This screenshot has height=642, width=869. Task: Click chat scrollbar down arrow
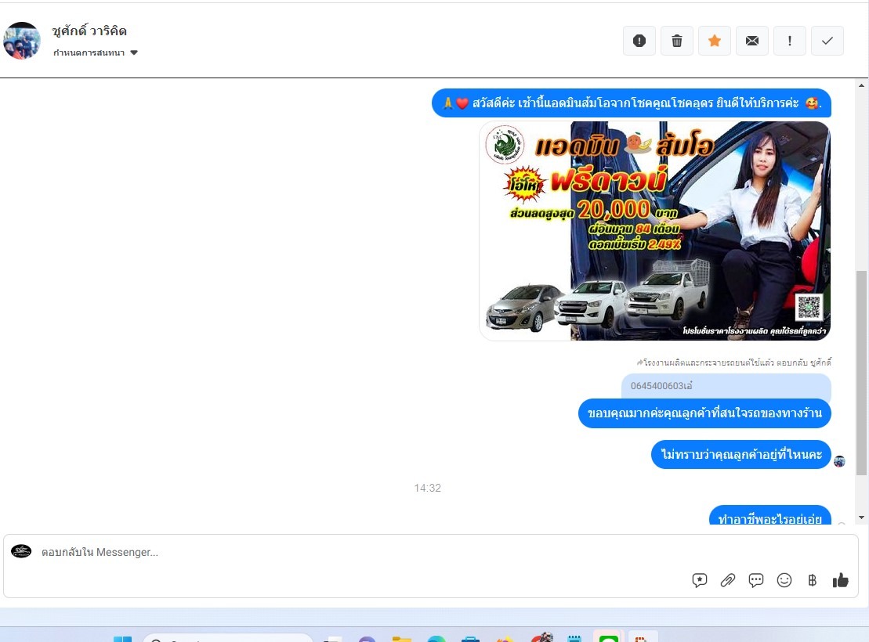(x=861, y=518)
